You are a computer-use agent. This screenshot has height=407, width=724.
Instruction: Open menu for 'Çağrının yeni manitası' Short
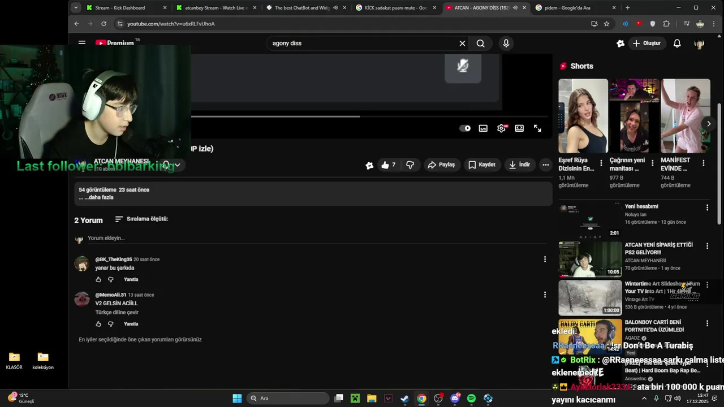(x=652, y=163)
